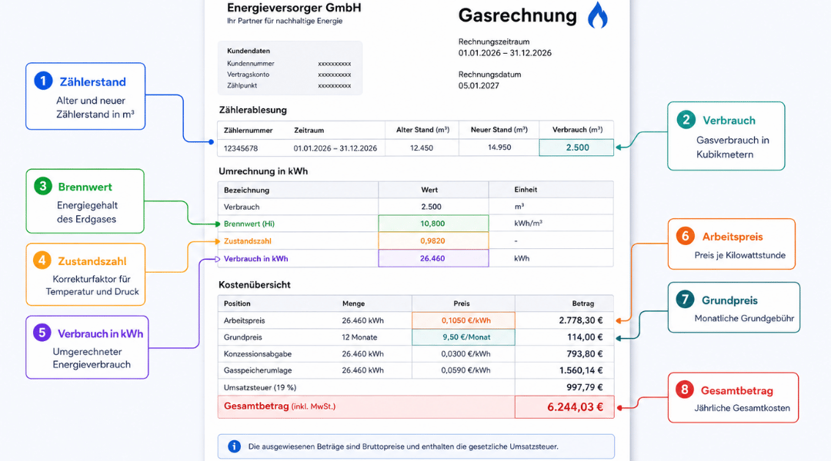Click the Zählerstand callout title
This screenshot has width=831, height=461.
click(x=93, y=82)
